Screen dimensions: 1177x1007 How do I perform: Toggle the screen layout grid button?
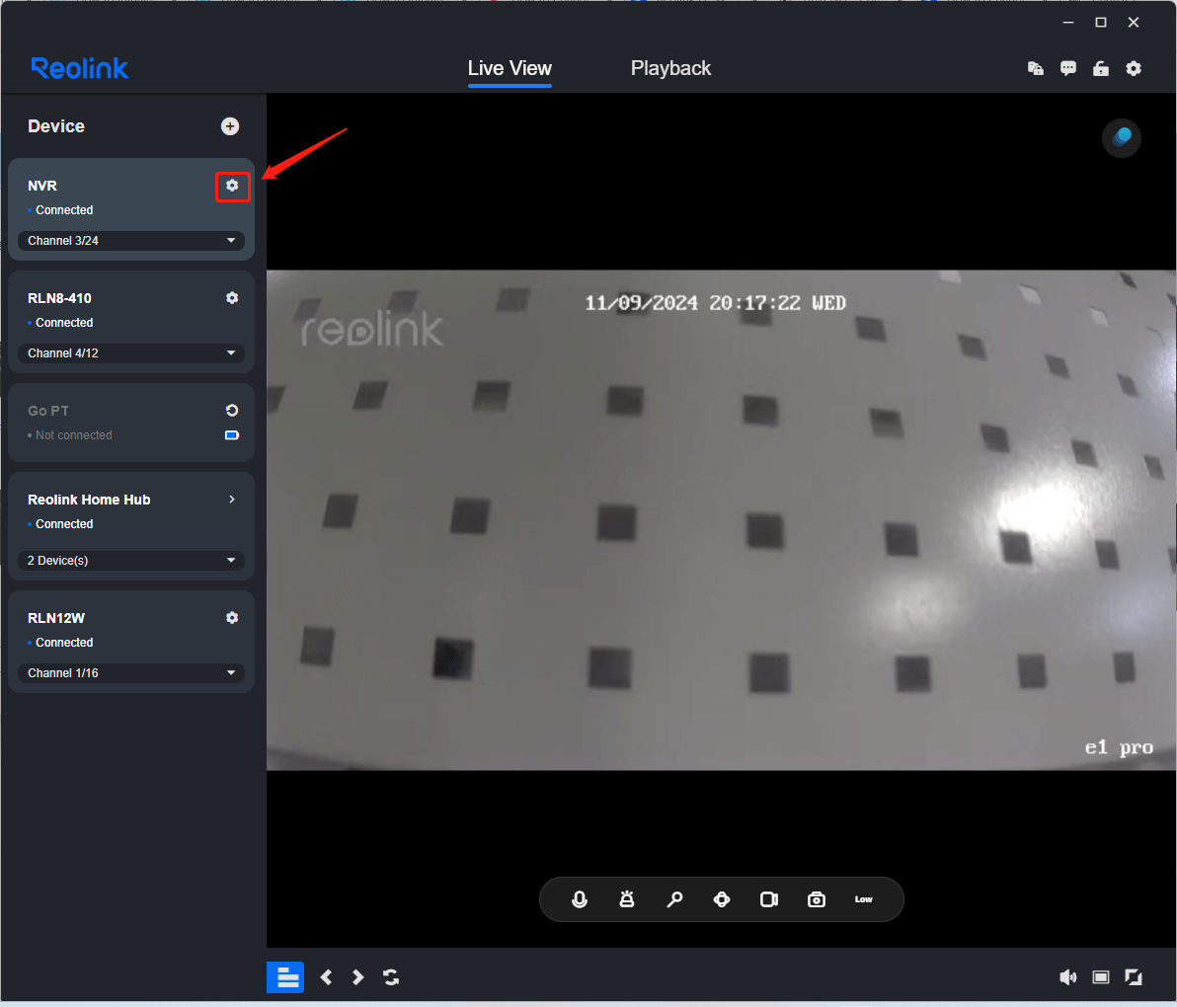[x=285, y=977]
